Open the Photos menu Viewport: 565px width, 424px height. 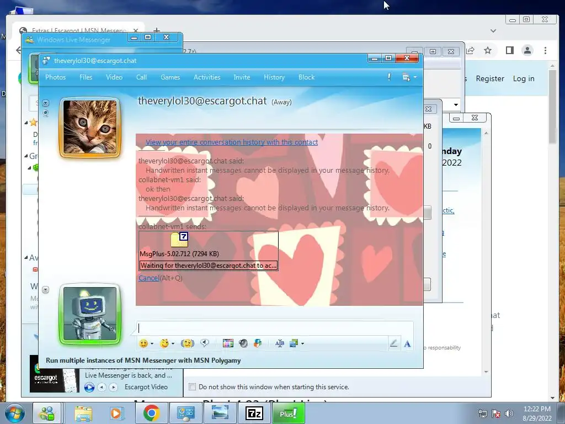point(56,77)
